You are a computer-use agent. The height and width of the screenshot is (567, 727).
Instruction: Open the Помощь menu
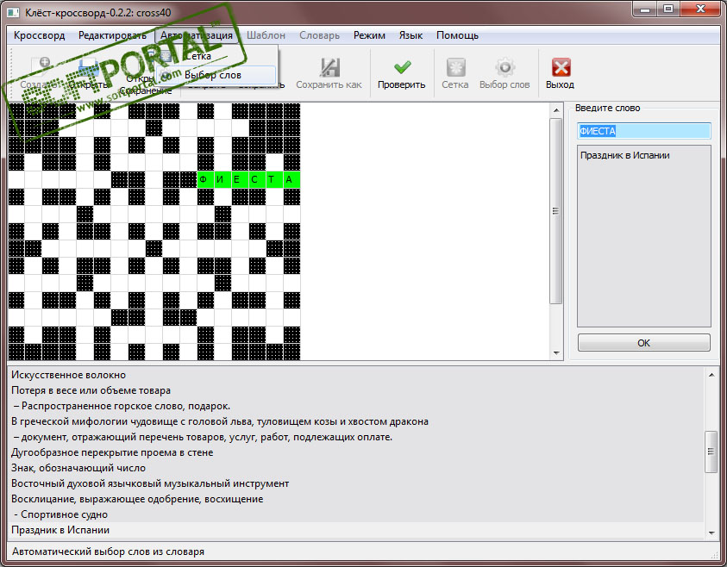[x=457, y=35]
